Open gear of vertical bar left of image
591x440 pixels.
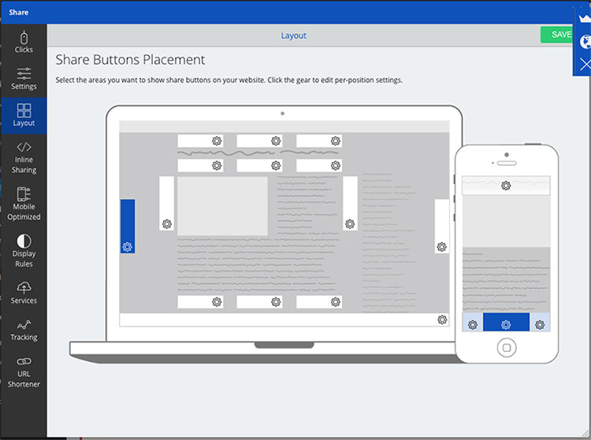coord(166,224)
